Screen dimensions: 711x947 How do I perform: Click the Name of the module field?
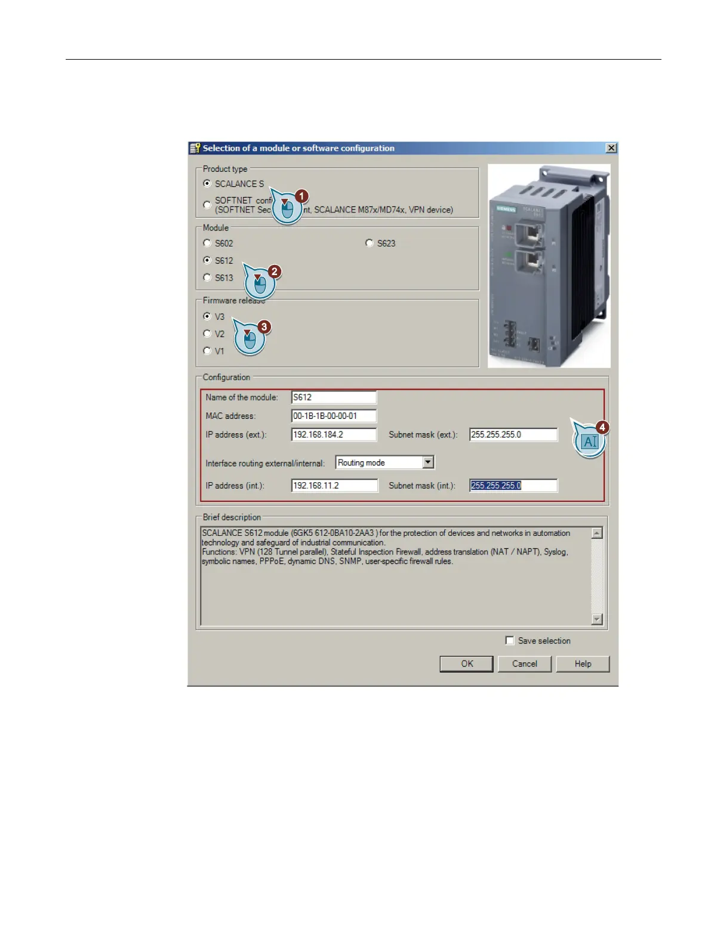(x=334, y=397)
